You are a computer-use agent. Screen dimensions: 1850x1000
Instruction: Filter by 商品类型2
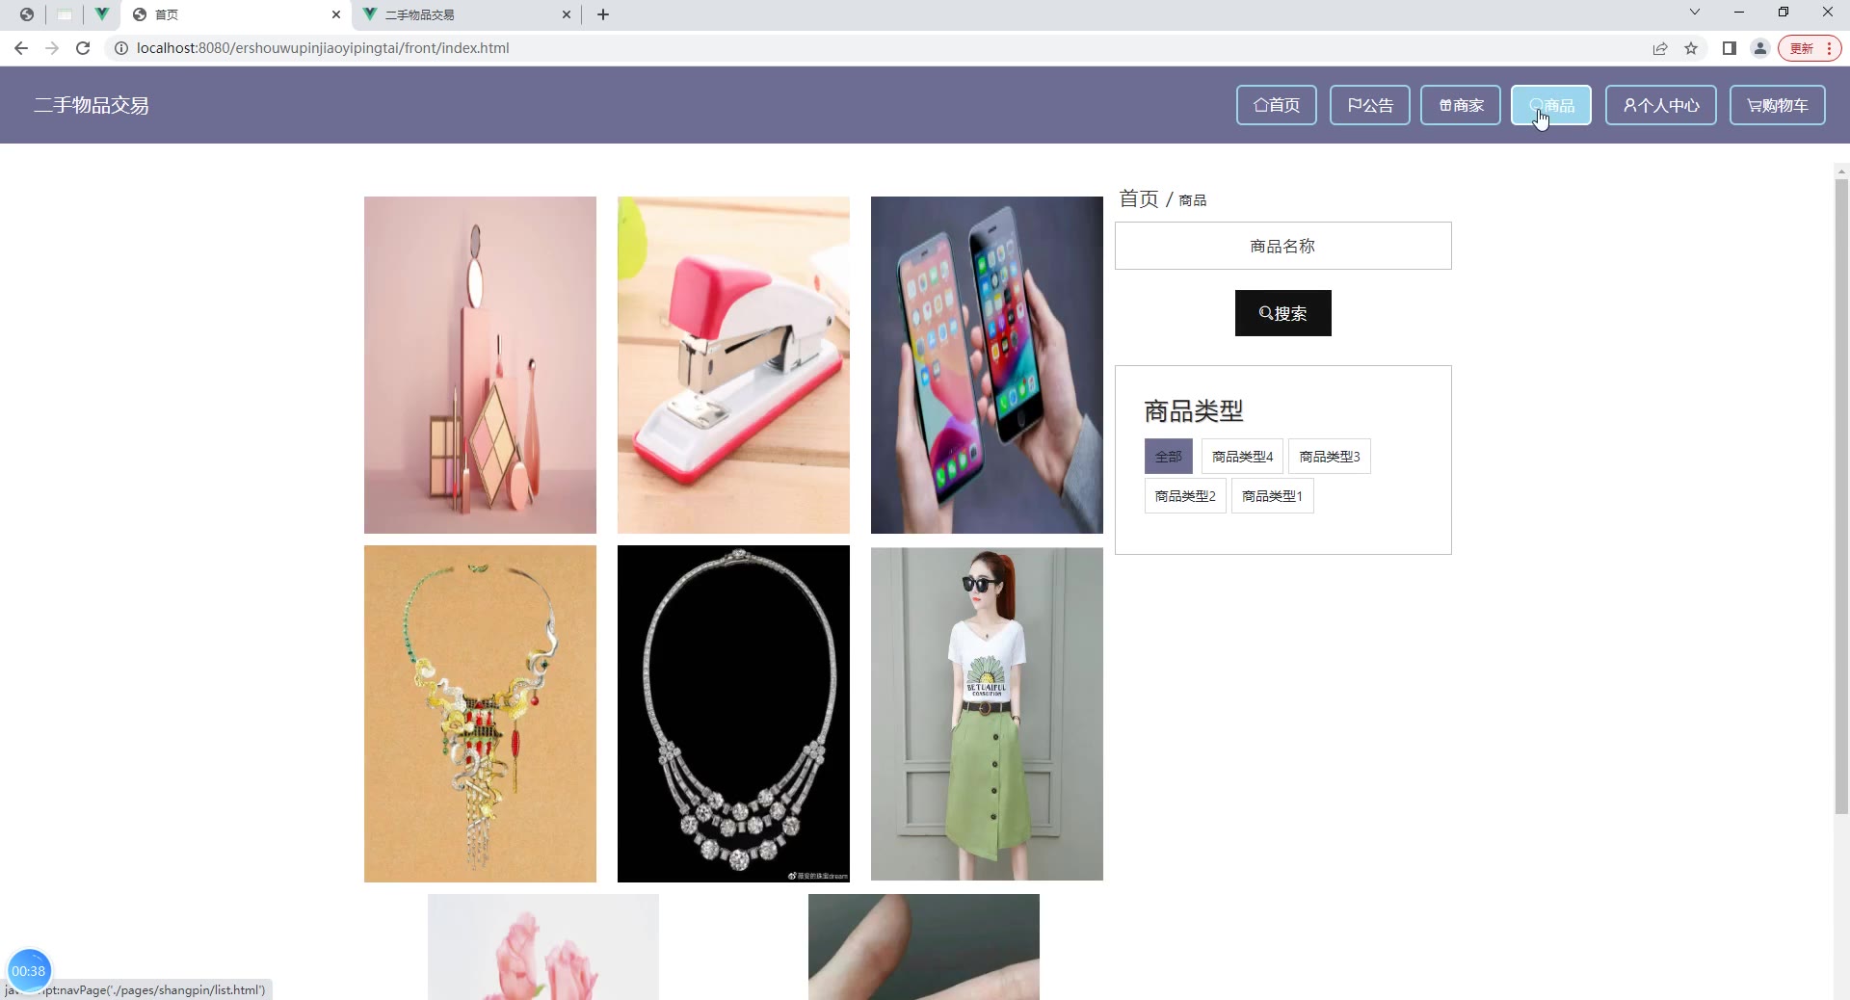[1184, 496]
